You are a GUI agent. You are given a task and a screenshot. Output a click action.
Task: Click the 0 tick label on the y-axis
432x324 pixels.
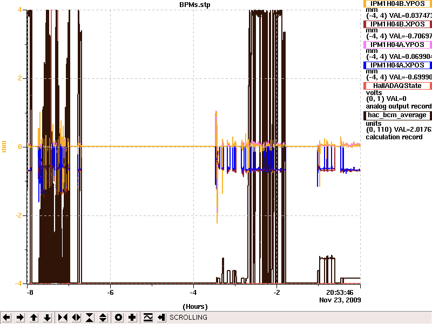20,147
